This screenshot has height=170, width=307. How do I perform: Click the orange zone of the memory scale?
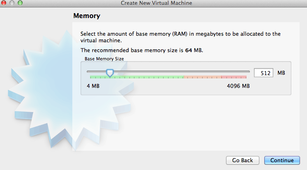(201, 77)
